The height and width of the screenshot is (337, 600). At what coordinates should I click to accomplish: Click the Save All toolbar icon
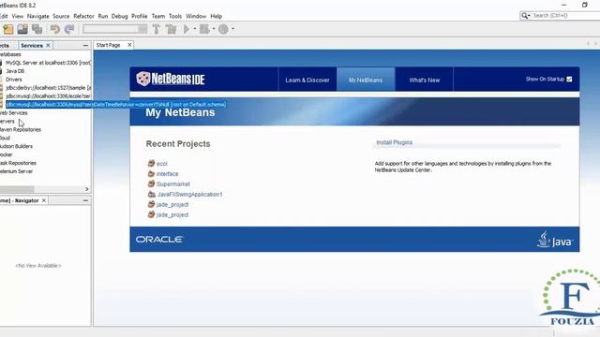pos(37,29)
